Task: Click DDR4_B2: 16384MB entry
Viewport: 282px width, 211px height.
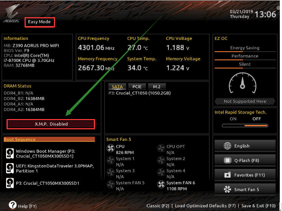Action: 24,99
